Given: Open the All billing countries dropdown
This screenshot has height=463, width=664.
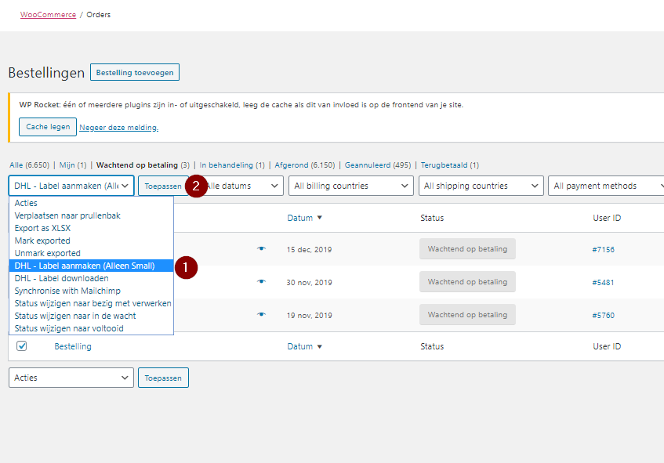Looking at the screenshot, I should (x=350, y=186).
